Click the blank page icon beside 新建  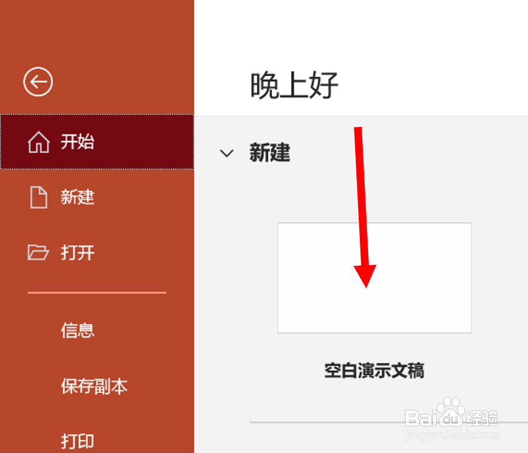click(38, 197)
